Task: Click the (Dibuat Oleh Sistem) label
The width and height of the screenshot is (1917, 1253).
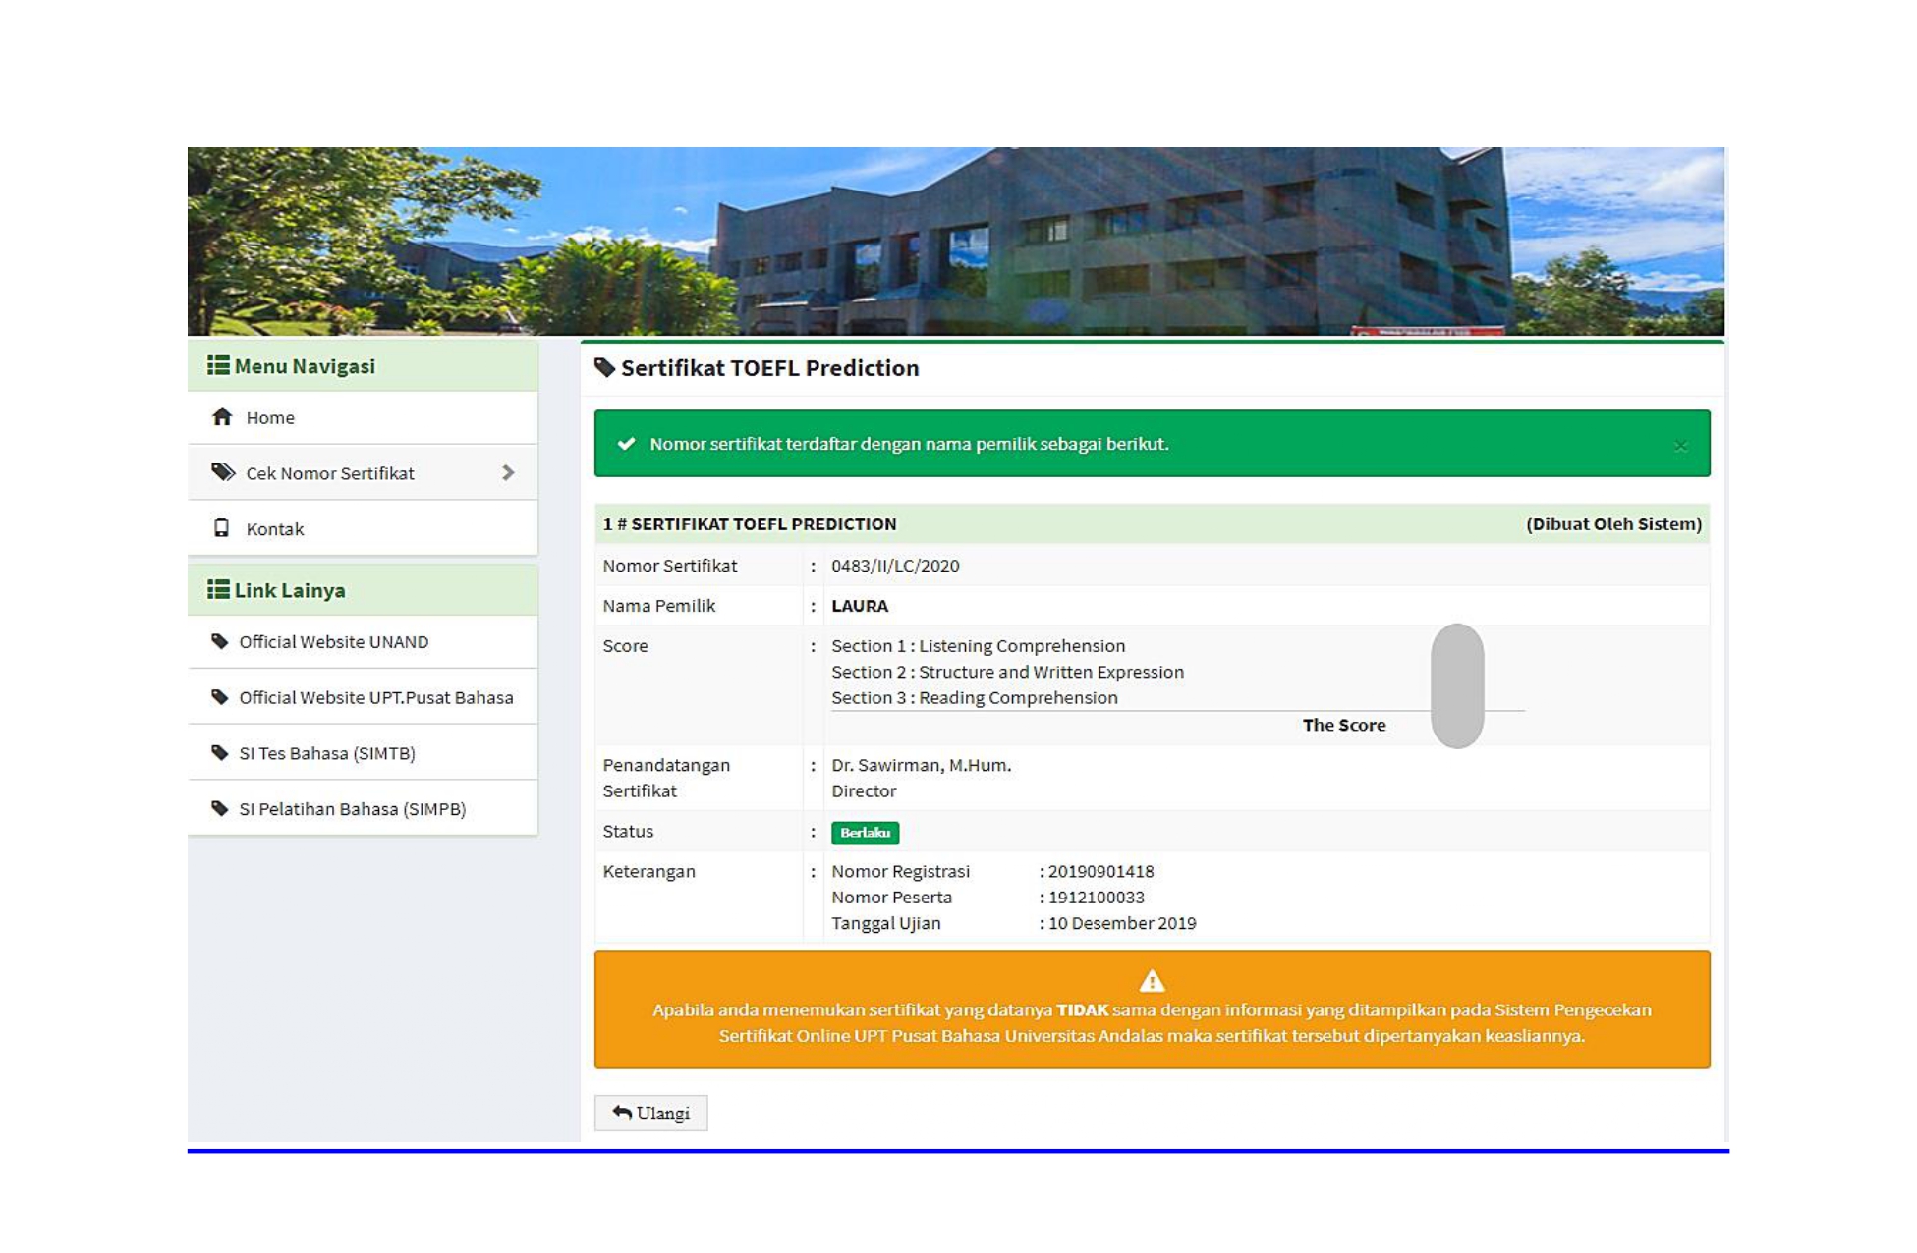Action: pyautogui.click(x=1613, y=524)
